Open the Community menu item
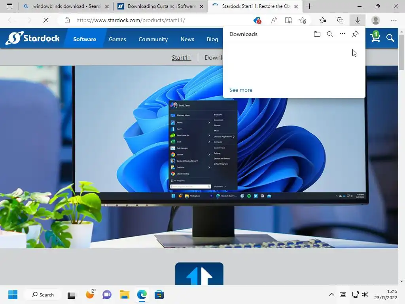Screen dimensions: 405x304 153,39
